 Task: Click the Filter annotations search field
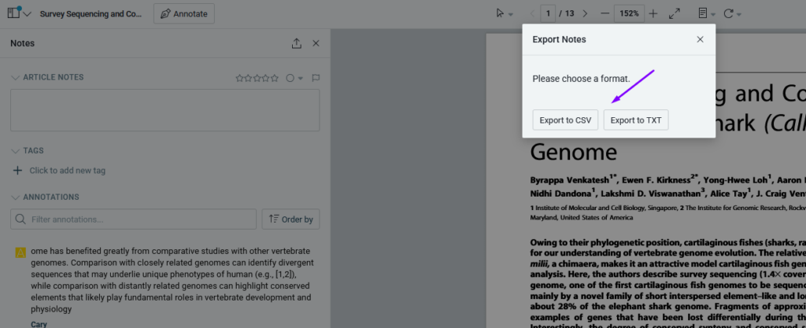tap(134, 219)
